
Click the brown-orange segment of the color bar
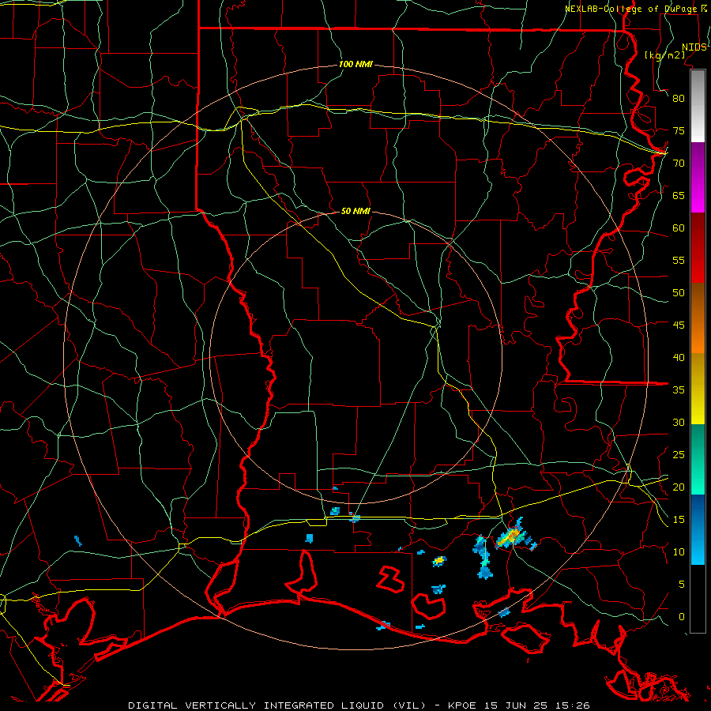coord(698,318)
